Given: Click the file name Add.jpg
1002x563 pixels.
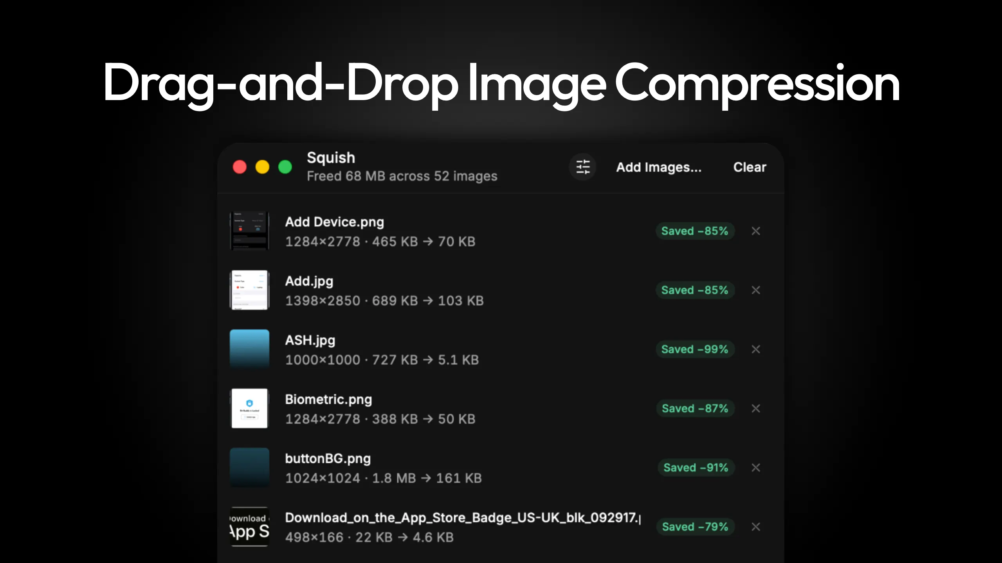Looking at the screenshot, I should pos(309,281).
